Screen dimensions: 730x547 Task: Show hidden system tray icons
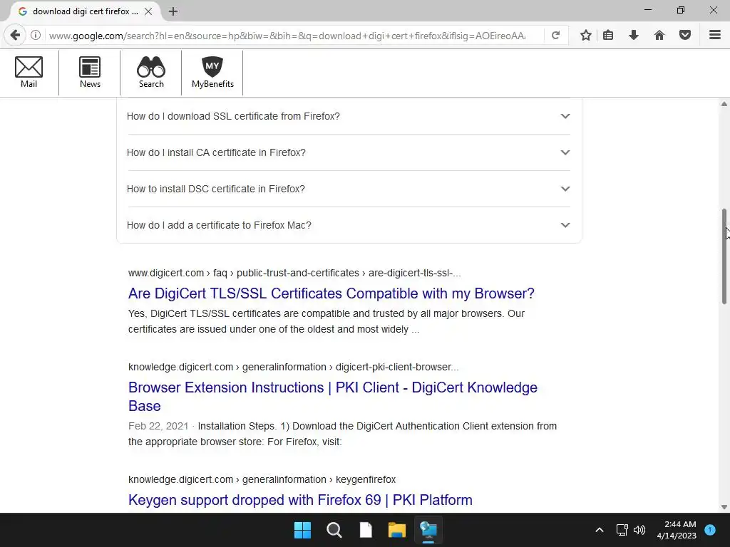tap(600, 530)
